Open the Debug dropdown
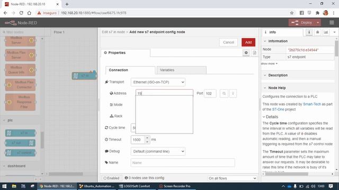The height and width of the screenshot is (190, 339). [x=158, y=151]
